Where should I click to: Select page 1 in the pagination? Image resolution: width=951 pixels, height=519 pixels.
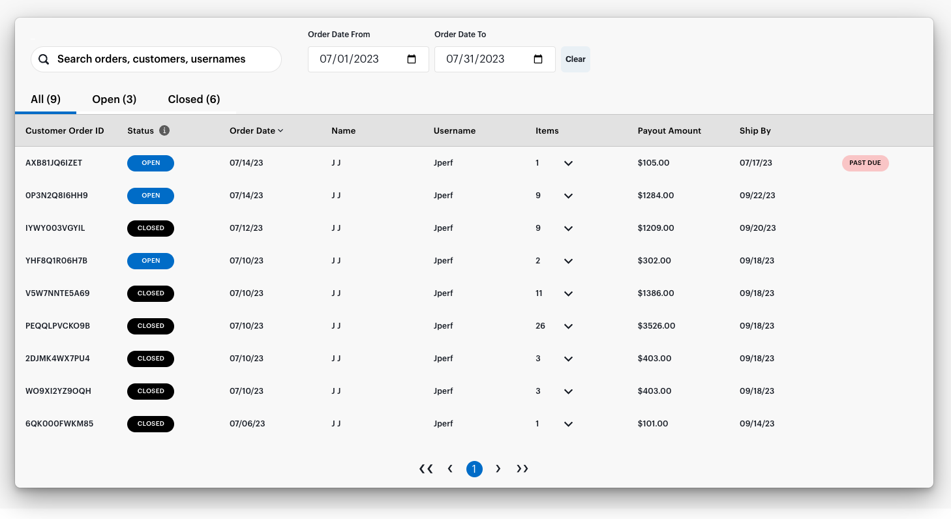pyautogui.click(x=474, y=468)
